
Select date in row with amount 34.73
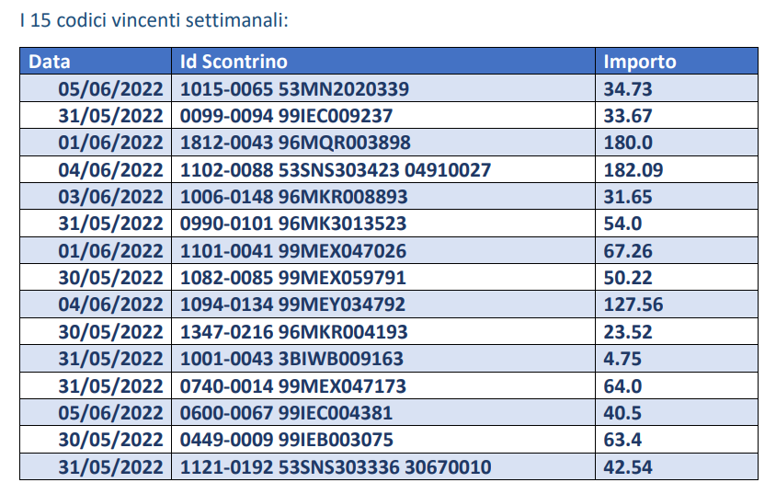coord(111,89)
